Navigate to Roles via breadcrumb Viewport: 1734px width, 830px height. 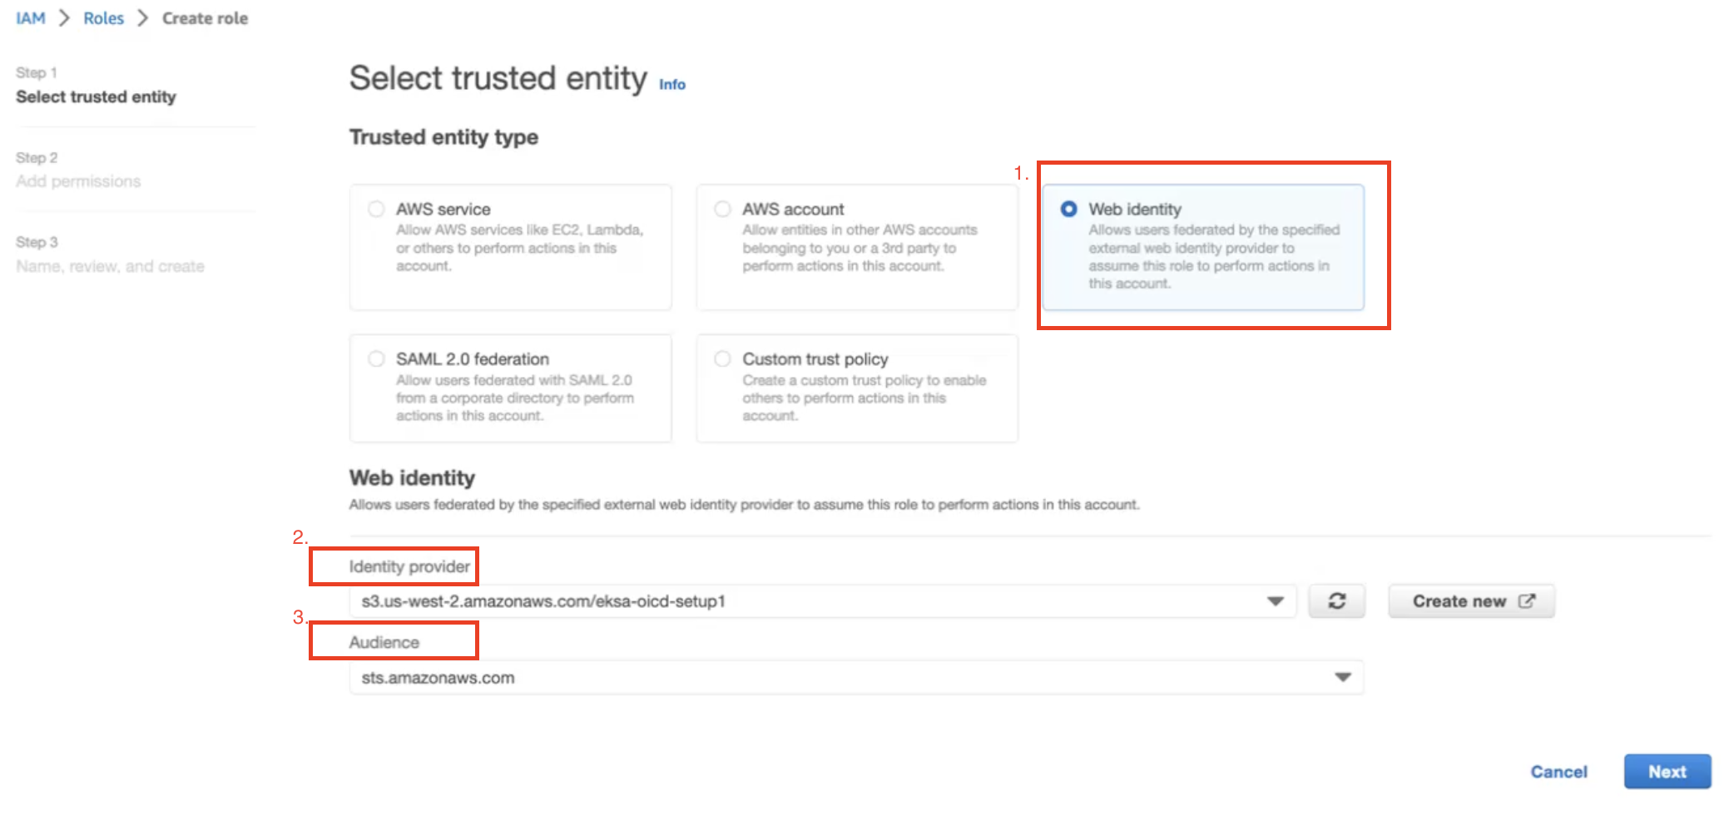[x=103, y=17]
